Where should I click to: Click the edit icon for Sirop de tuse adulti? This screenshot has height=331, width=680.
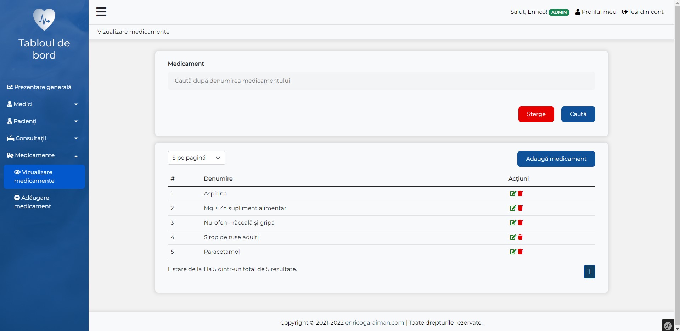pos(512,237)
